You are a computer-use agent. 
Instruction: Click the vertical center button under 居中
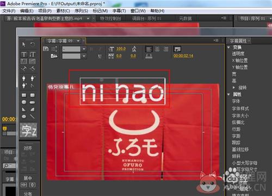click(32, 185)
